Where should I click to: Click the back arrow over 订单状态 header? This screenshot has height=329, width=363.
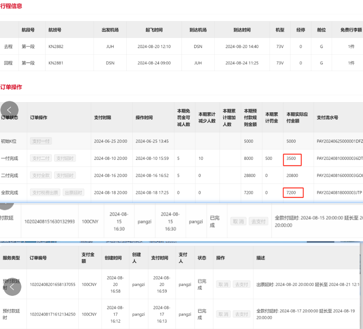[x=9, y=110]
